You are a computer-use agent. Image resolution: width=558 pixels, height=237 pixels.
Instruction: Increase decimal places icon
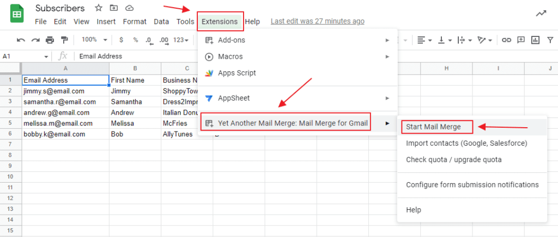tap(164, 40)
